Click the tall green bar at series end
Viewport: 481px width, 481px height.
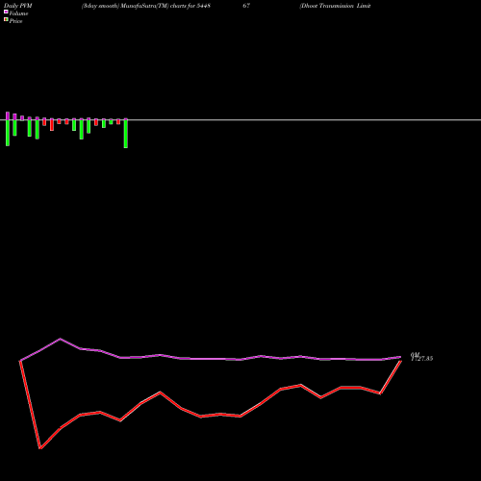126,134
